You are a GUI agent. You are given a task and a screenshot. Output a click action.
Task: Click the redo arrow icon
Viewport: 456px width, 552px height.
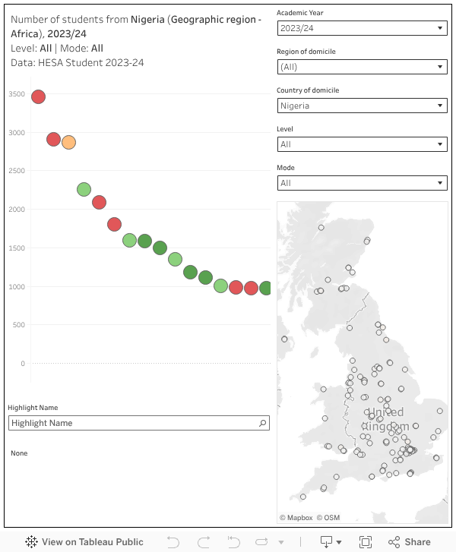click(203, 542)
